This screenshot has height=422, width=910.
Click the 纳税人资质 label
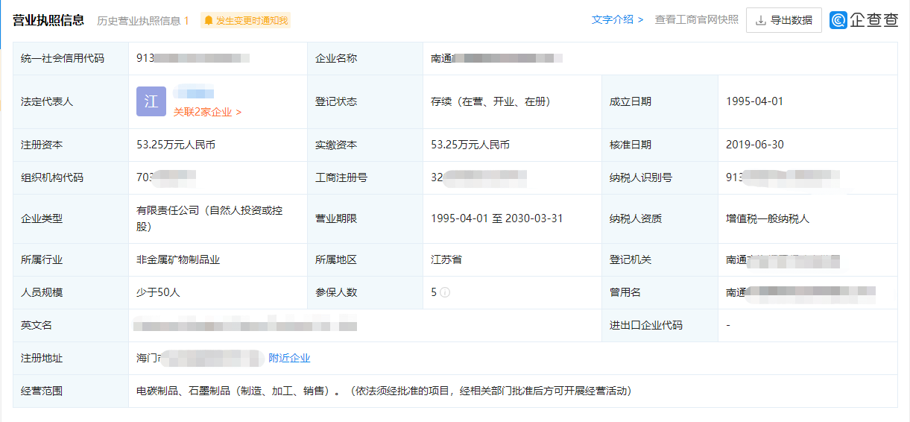(636, 218)
